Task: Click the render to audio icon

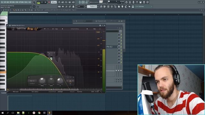Action: tap(144, 2)
